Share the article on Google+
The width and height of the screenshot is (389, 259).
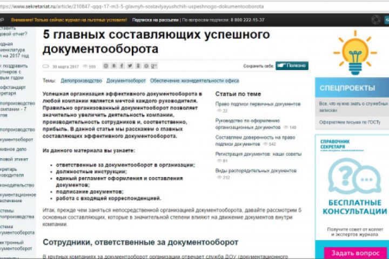click(x=154, y=66)
